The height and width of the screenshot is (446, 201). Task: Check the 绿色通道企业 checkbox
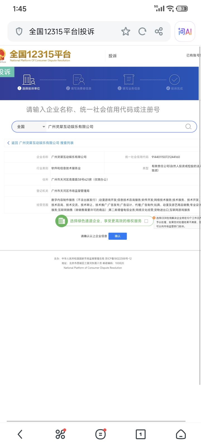pyautogui.click(x=146, y=221)
